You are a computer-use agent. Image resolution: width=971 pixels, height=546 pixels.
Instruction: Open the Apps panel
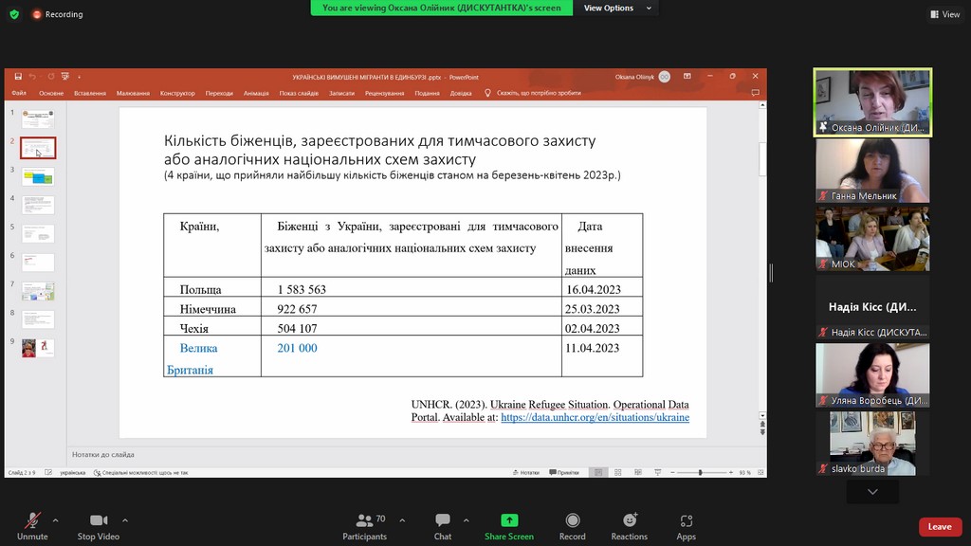(687, 520)
